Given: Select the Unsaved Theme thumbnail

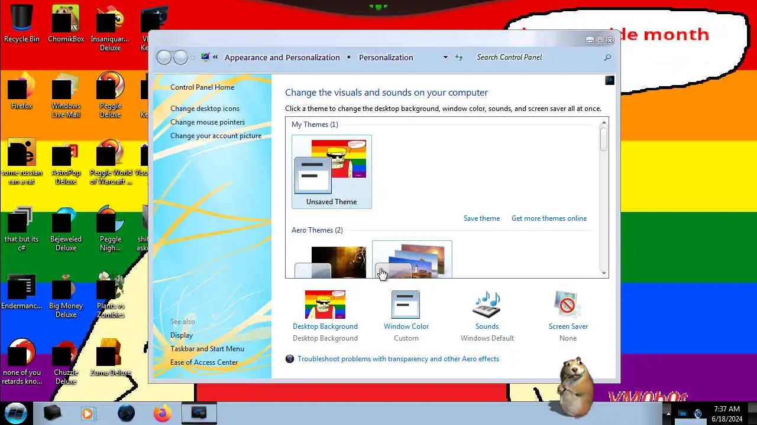Looking at the screenshot, I should (x=332, y=172).
